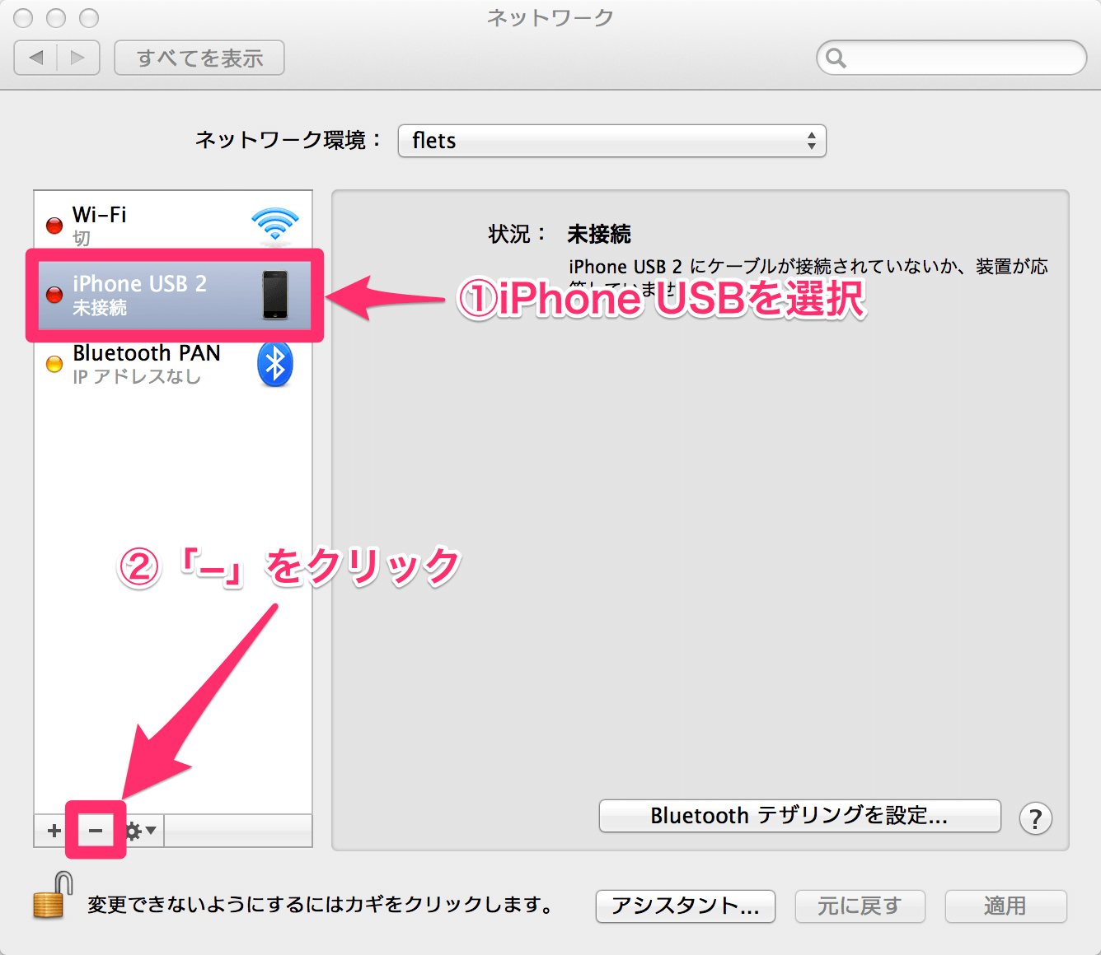This screenshot has width=1101, height=955.
Task: Click the plus button to add a service
Action: [x=54, y=831]
